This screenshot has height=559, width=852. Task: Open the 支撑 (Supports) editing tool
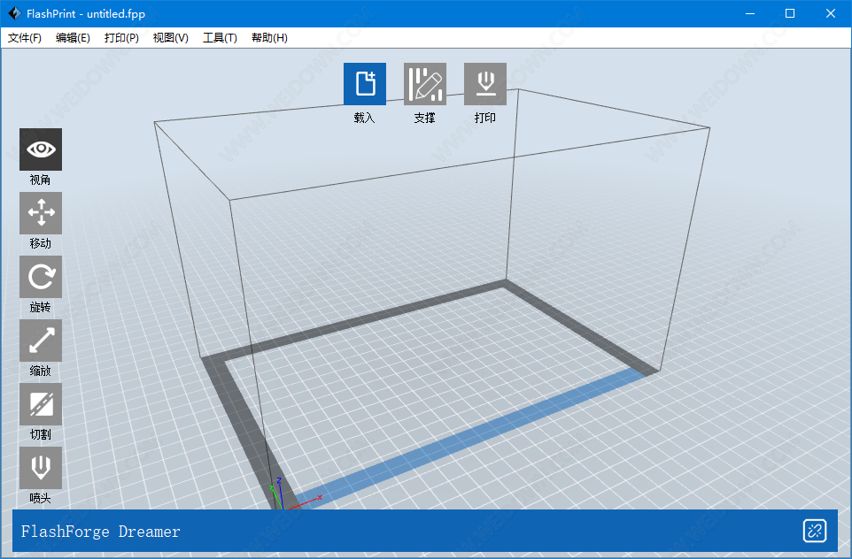click(x=425, y=83)
